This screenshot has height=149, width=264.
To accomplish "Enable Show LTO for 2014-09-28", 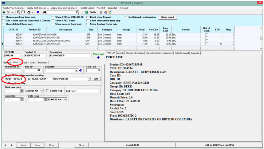I will (53, 17).
